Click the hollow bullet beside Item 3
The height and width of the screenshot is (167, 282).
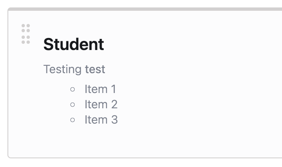coord(73,120)
